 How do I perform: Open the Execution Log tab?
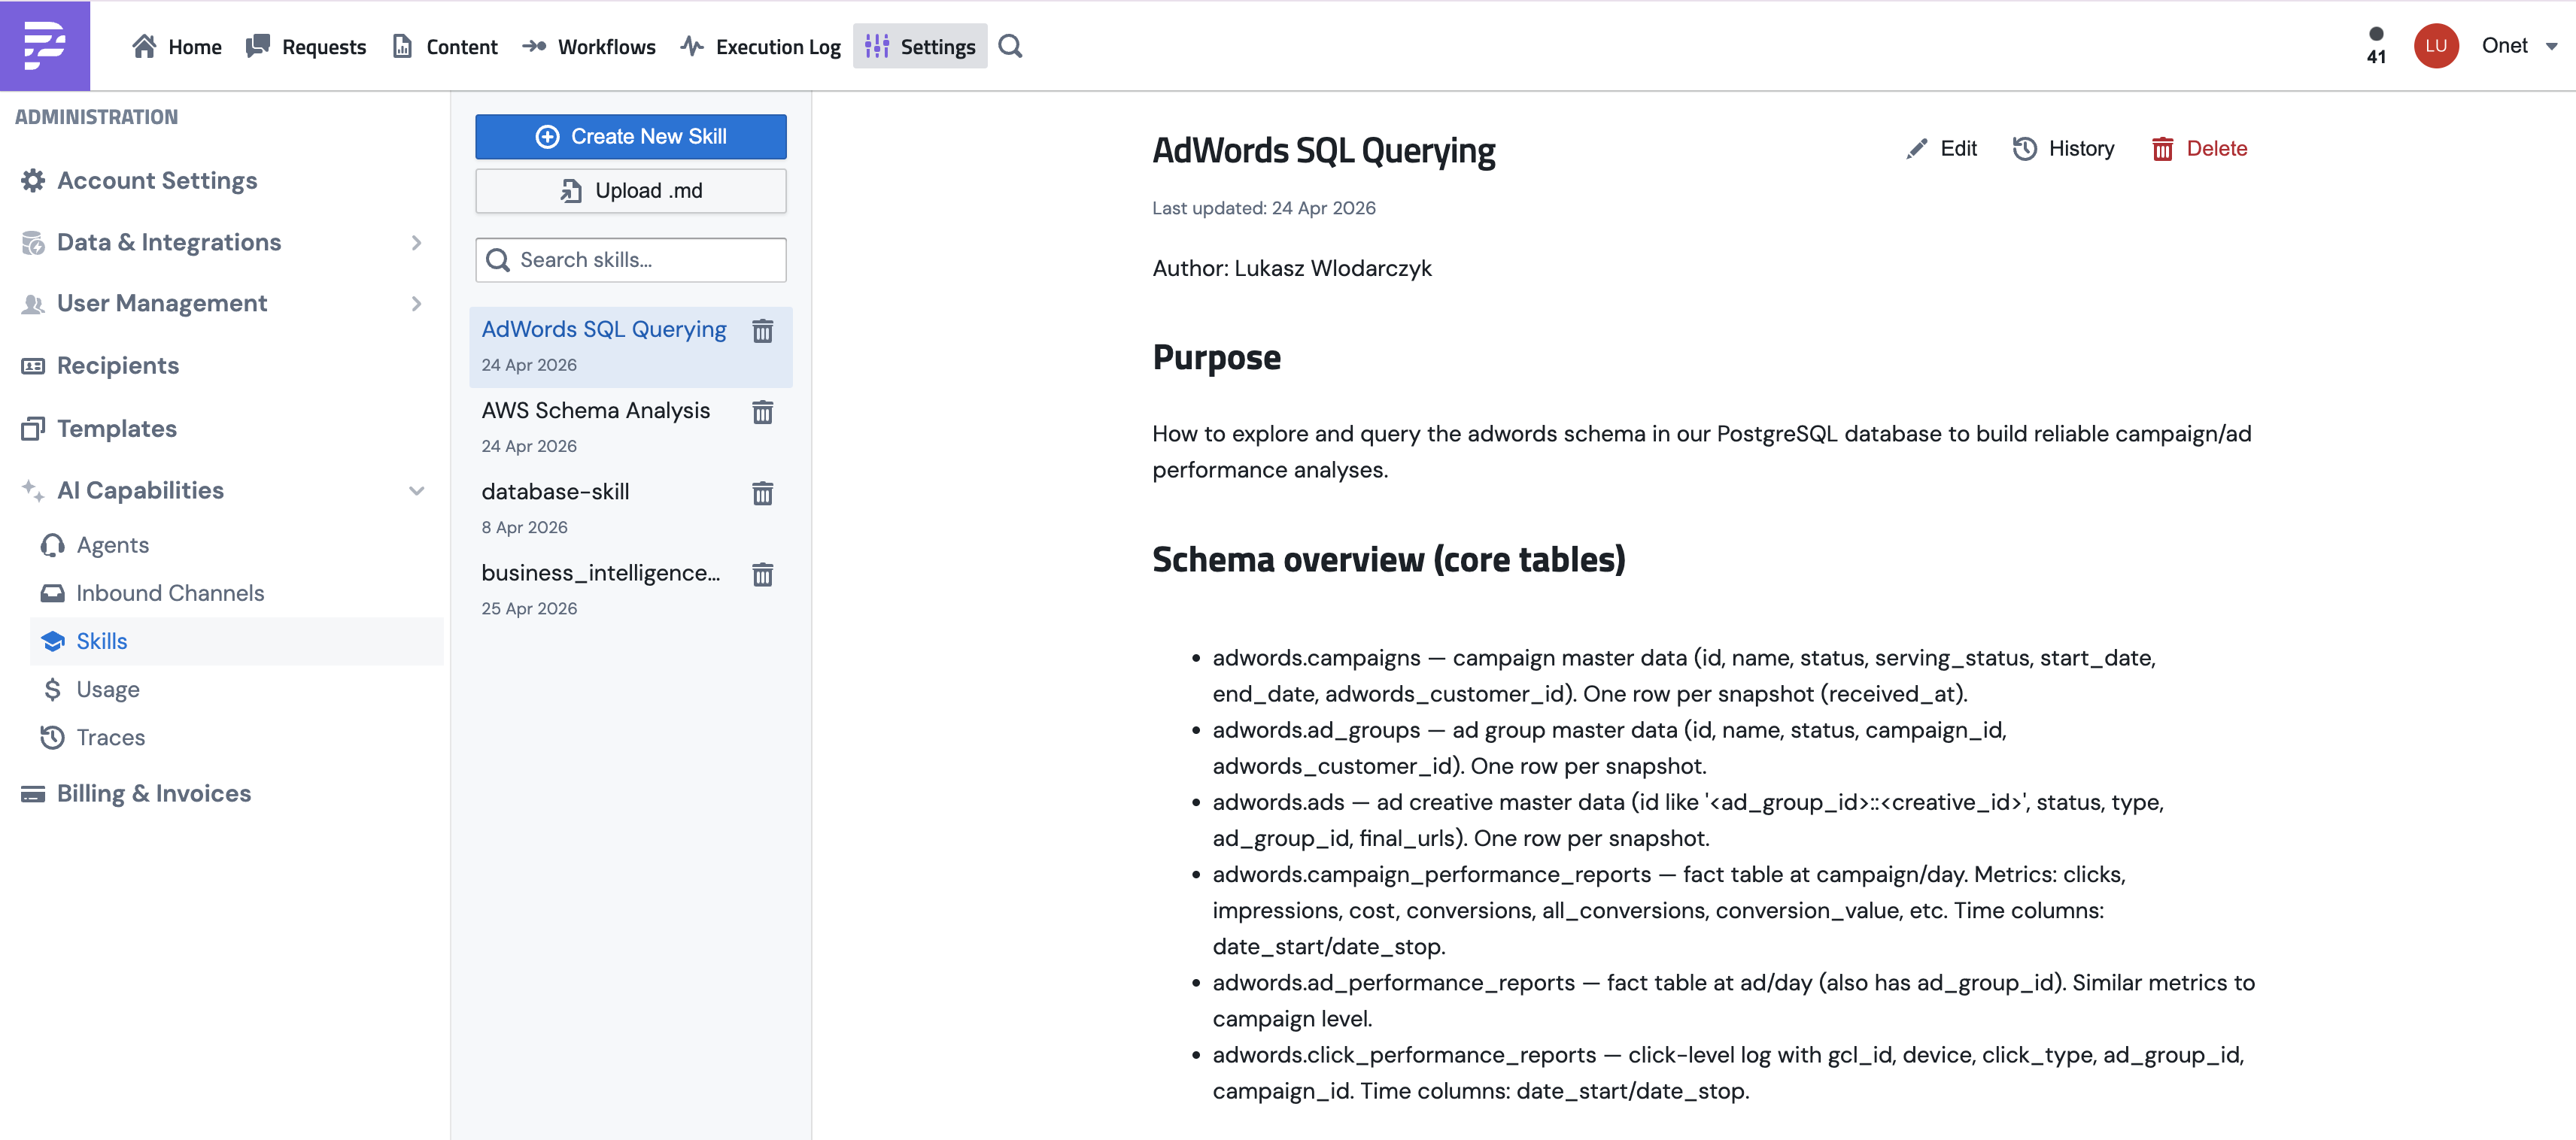click(760, 46)
